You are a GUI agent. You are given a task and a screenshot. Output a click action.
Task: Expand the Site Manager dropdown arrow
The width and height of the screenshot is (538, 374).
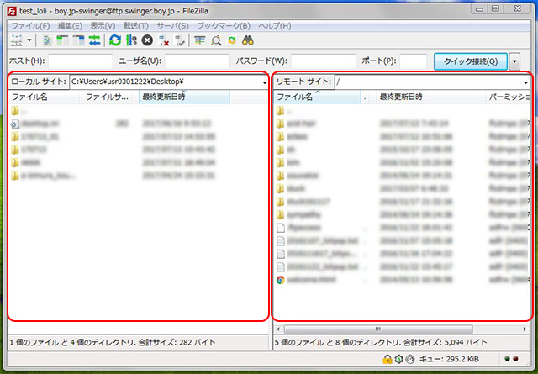click(x=29, y=40)
